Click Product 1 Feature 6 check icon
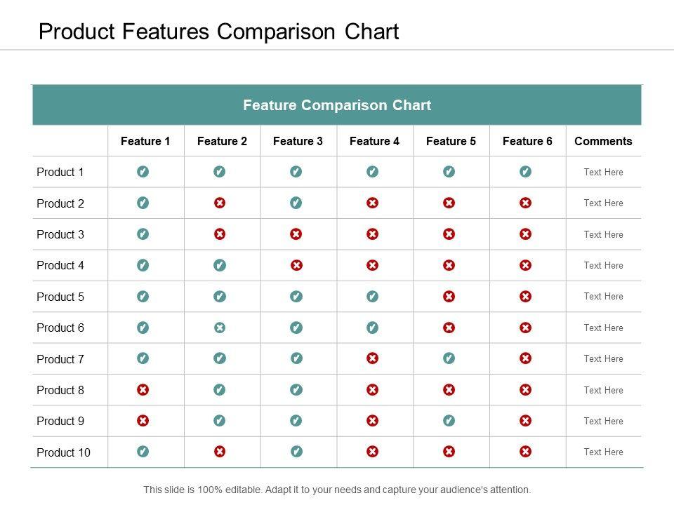The height and width of the screenshot is (505, 674). click(526, 172)
